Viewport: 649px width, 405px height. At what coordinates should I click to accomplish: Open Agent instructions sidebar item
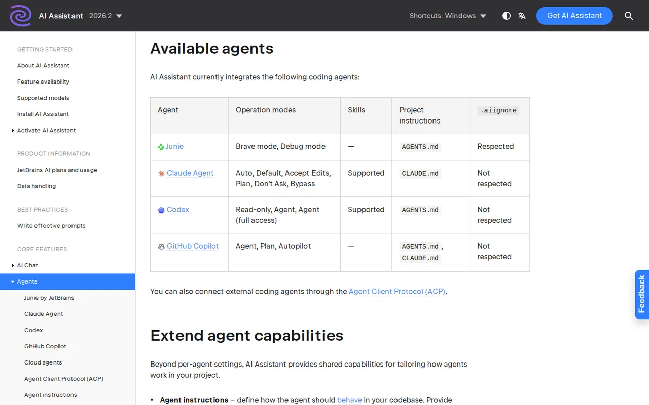click(51, 395)
